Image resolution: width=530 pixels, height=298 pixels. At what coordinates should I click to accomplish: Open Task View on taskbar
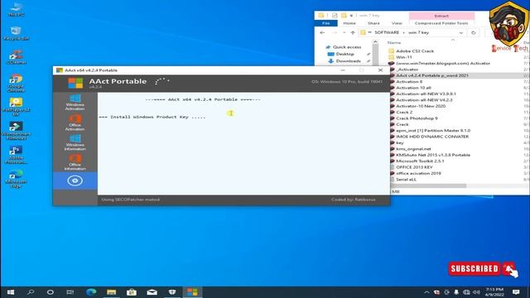tap(70, 292)
